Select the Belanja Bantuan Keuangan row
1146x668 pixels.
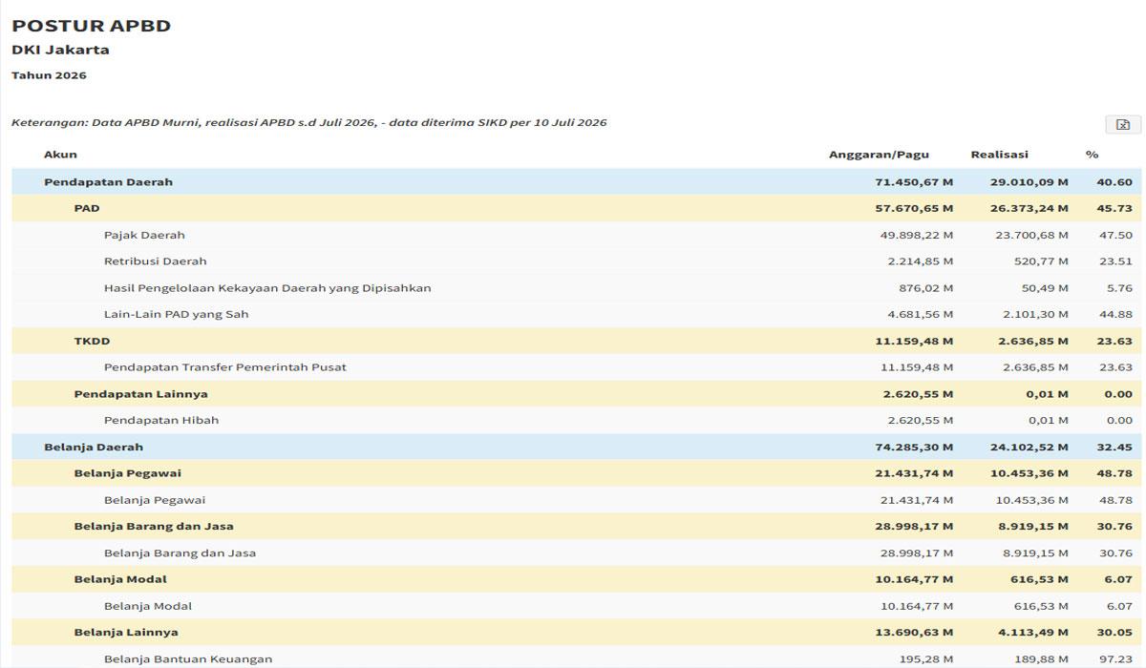[577, 658]
